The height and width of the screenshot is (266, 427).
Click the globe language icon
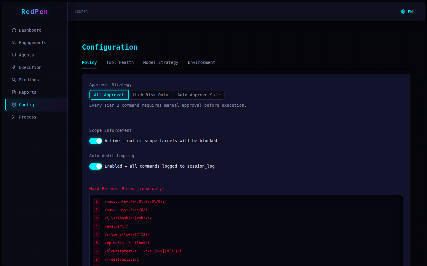point(403,12)
